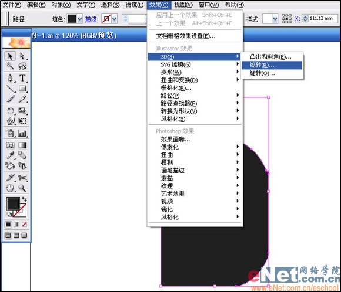Select the Symbol Sprayer tool
The image size is (341, 292).
[x=10, y=133]
